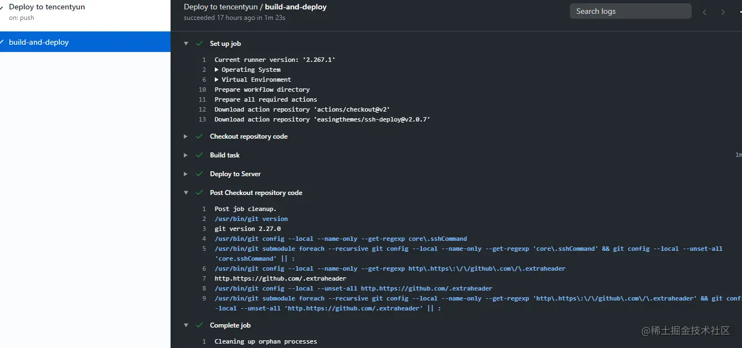
Task: Click the Search logs input field
Action: point(630,11)
